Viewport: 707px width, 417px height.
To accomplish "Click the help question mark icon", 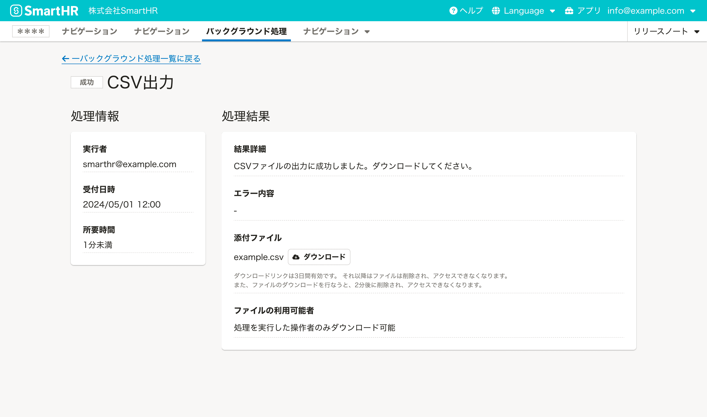I will point(453,11).
